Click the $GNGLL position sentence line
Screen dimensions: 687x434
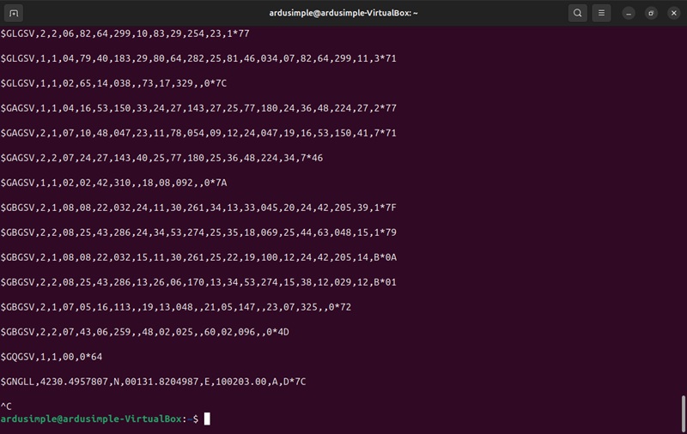(153, 381)
